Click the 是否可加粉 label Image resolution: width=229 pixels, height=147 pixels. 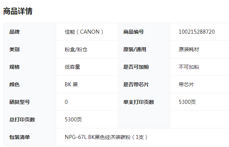136,67
